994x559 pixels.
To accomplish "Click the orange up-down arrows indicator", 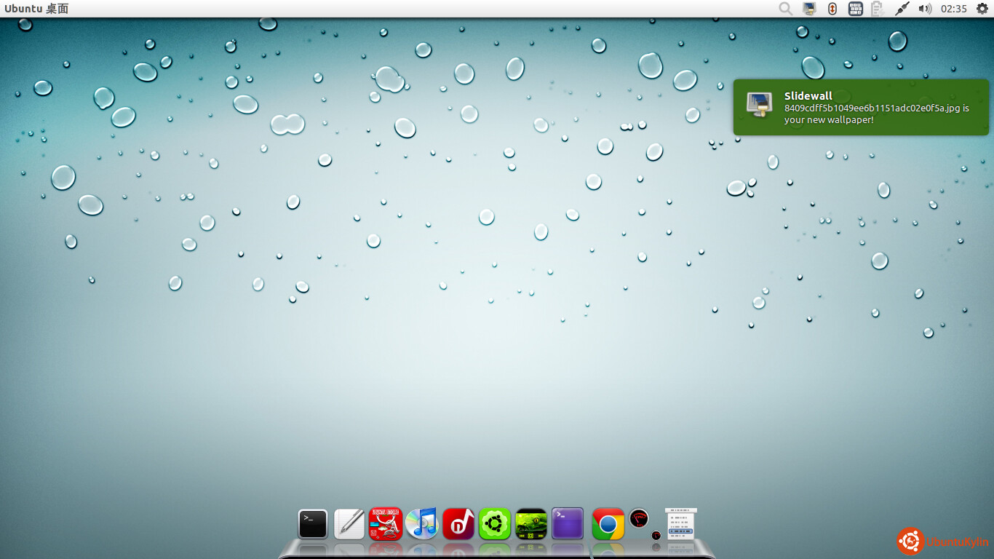I will pyautogui.click(x=832, y=9).
